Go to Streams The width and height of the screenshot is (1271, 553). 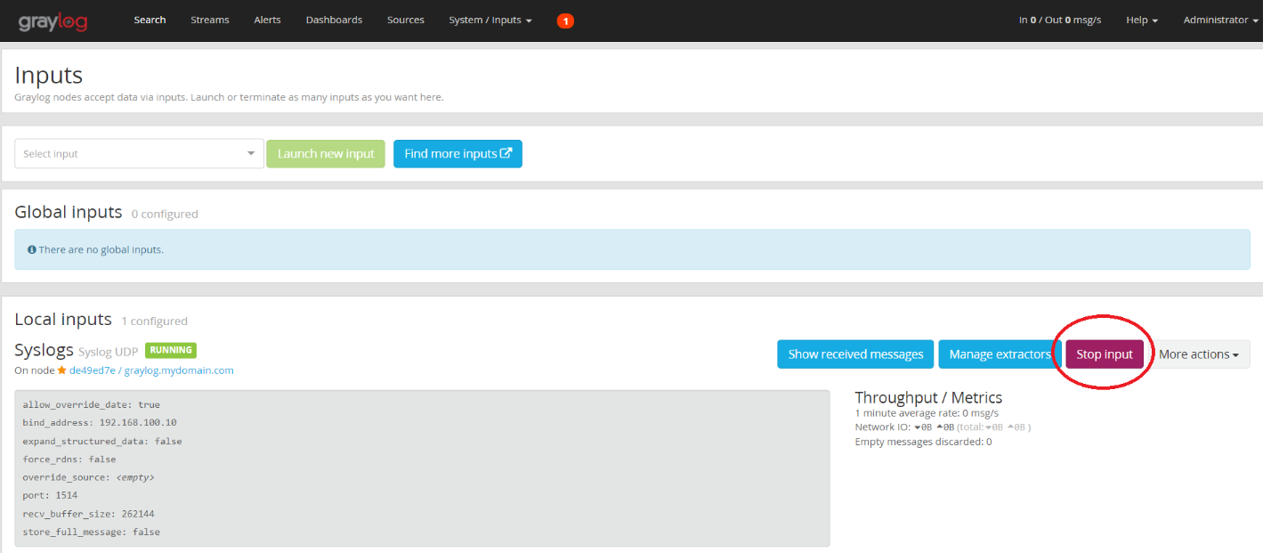(x=209, y=20)
